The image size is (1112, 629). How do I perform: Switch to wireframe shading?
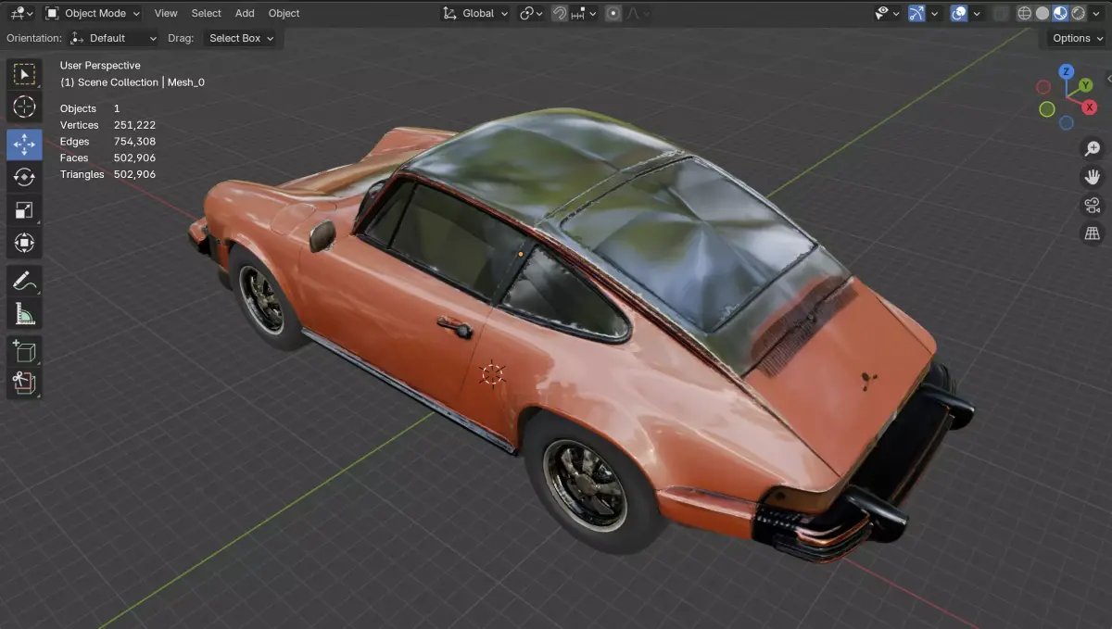pos(1025,13)
